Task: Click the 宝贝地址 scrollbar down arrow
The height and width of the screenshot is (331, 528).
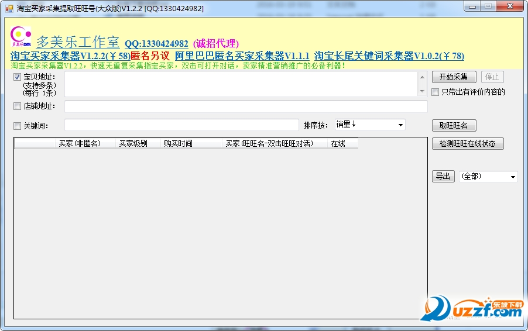Action: [x=422, y=91]
